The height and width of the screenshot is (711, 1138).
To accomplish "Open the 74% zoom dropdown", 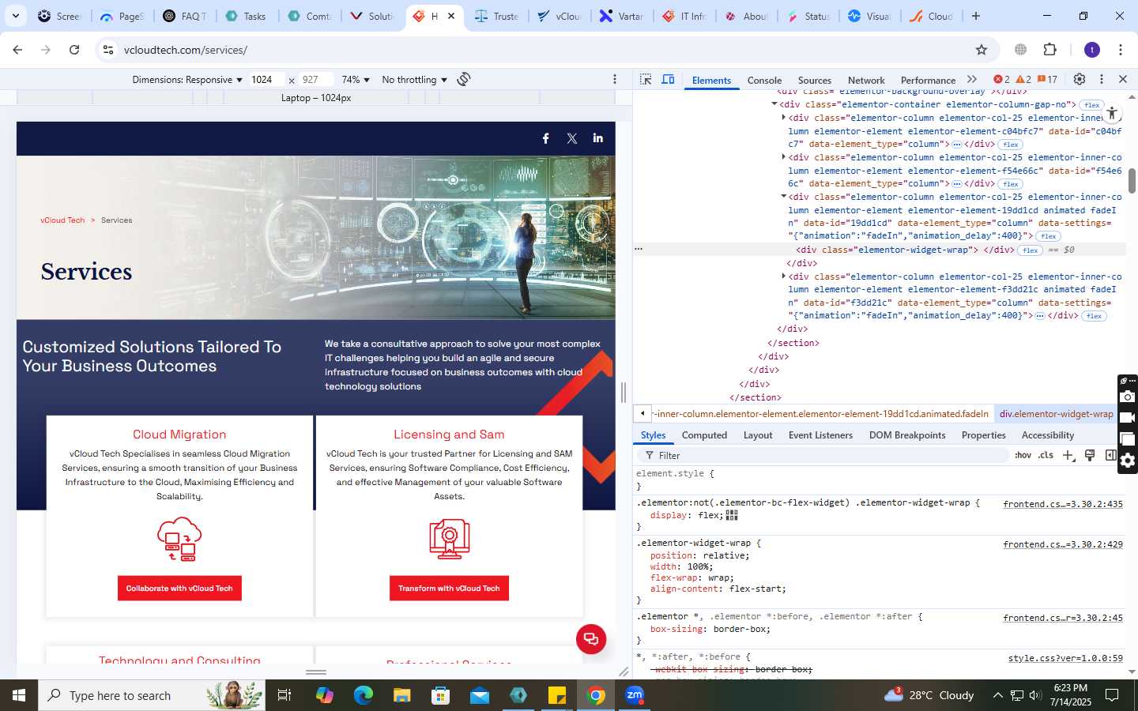I will click(356, 80).
